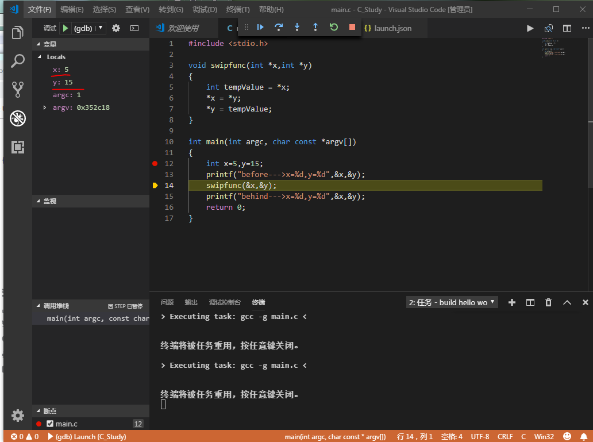
Task: Open the terminal selector dropdown
Action: tap(452, 302)
